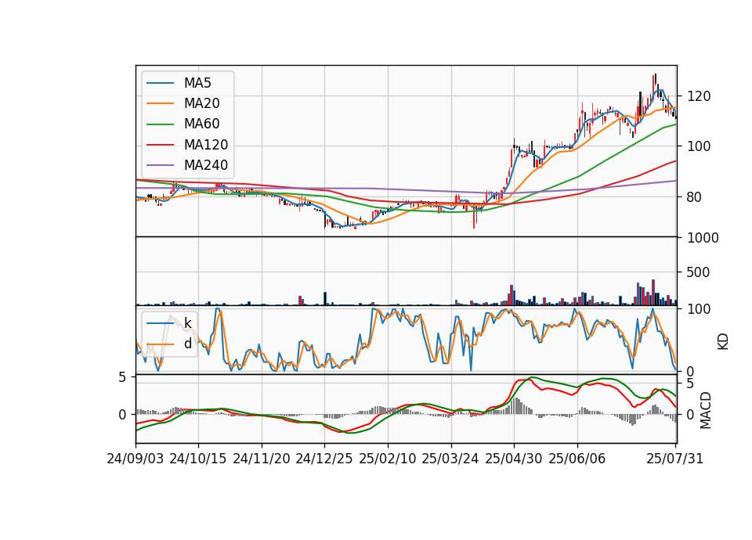Click the purple MA240 legend line sample
This screenshot has width=752, height=540.
(x=160, y=165)
